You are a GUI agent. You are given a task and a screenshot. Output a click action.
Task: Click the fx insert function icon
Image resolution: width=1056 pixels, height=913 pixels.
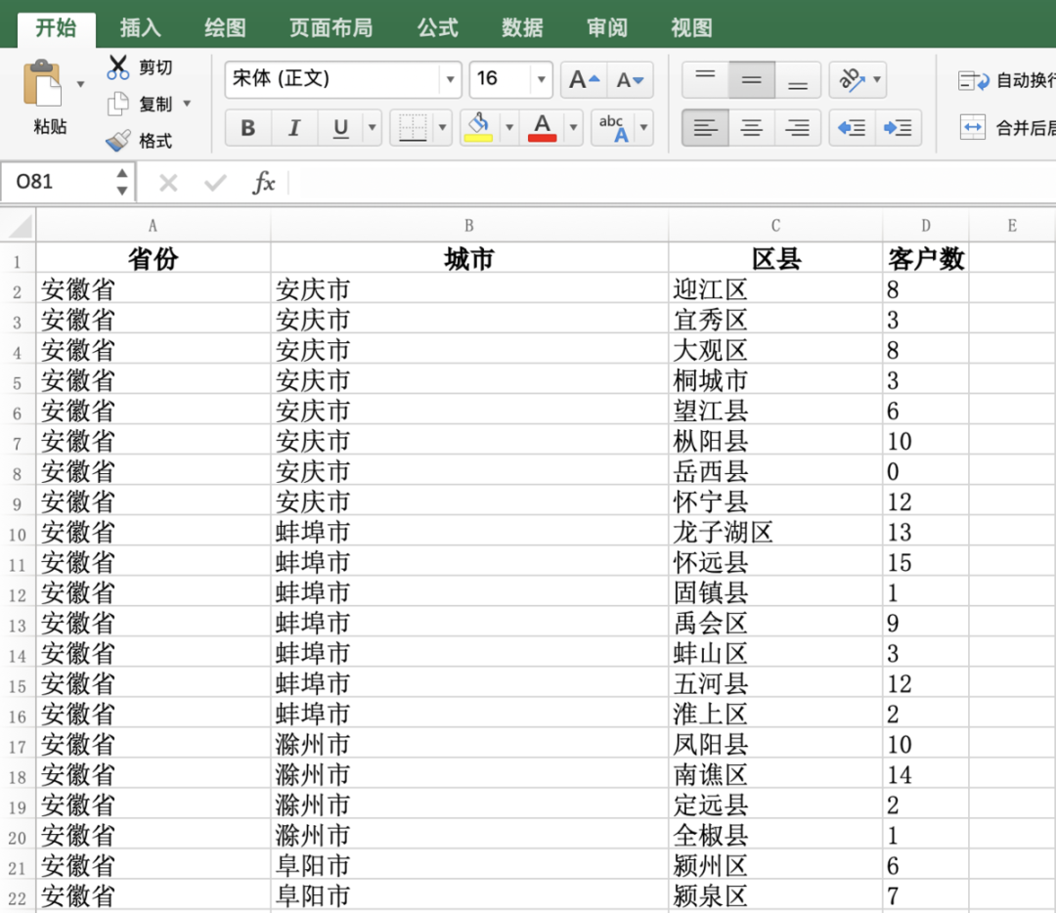[x=263, y=182]
